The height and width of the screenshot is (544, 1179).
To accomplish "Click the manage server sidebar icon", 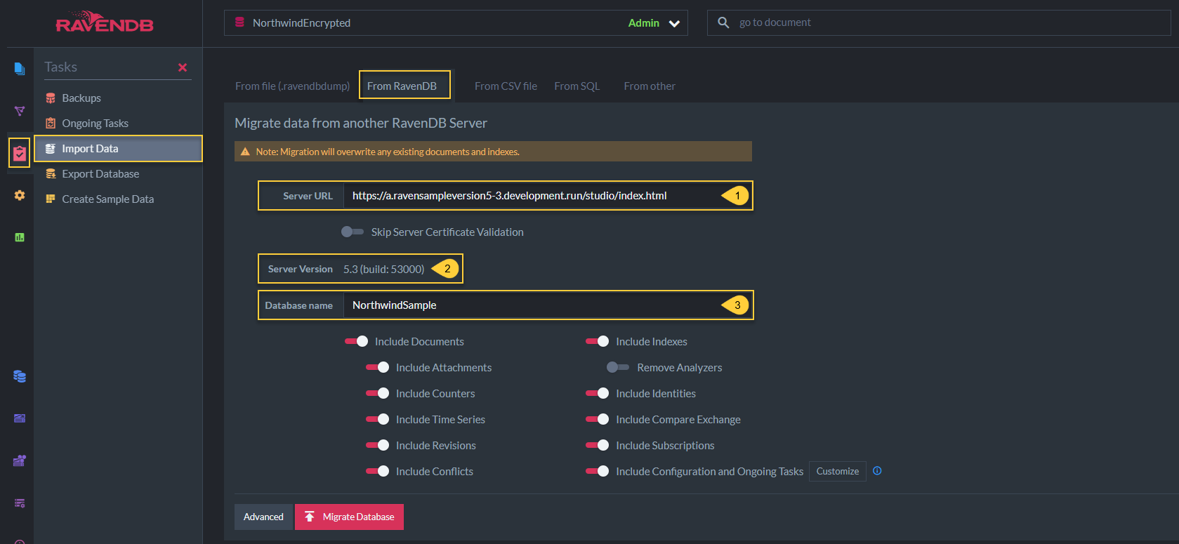I will coord(20,460).
